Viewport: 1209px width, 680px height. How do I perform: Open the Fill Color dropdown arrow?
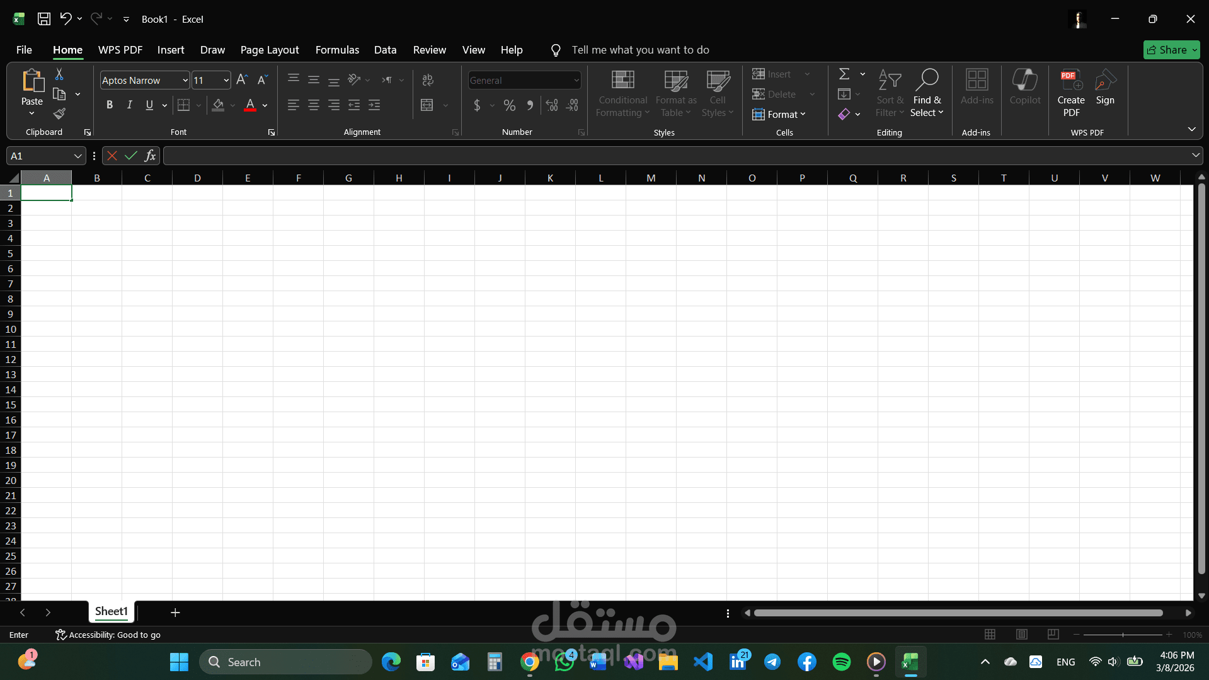tap(232, 105)
